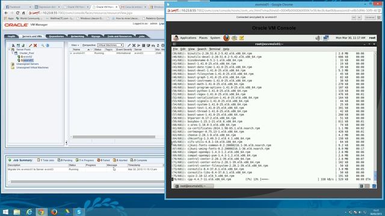Open the Applications menu in the VM console
The height and width of the screenshot is (216, 385).
click(x=188, y=38)
